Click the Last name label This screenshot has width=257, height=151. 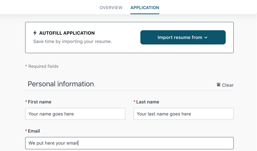147,102
